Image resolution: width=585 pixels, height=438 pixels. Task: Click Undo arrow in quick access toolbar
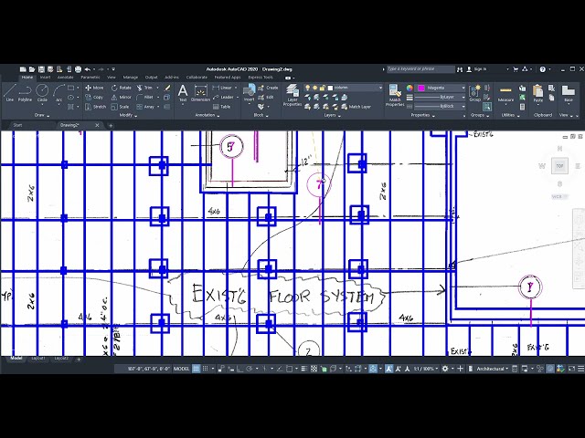pyautogui.click(x=88, y=69)
